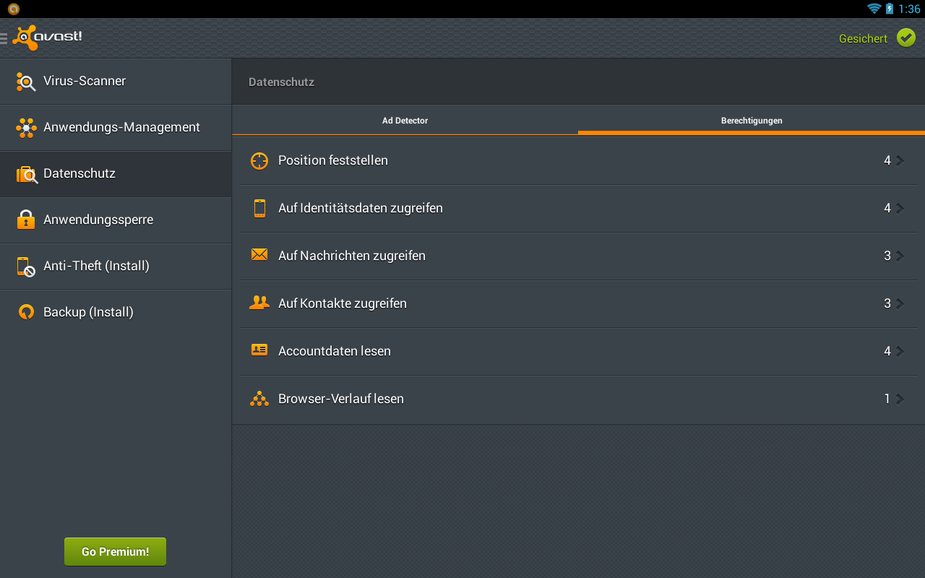925x578 pixels.
Task: Click the Anti-Theft phone icon
Action: [26, 267]
